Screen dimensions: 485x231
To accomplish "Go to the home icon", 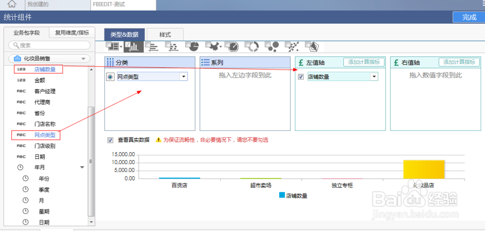I will [12, 4].
